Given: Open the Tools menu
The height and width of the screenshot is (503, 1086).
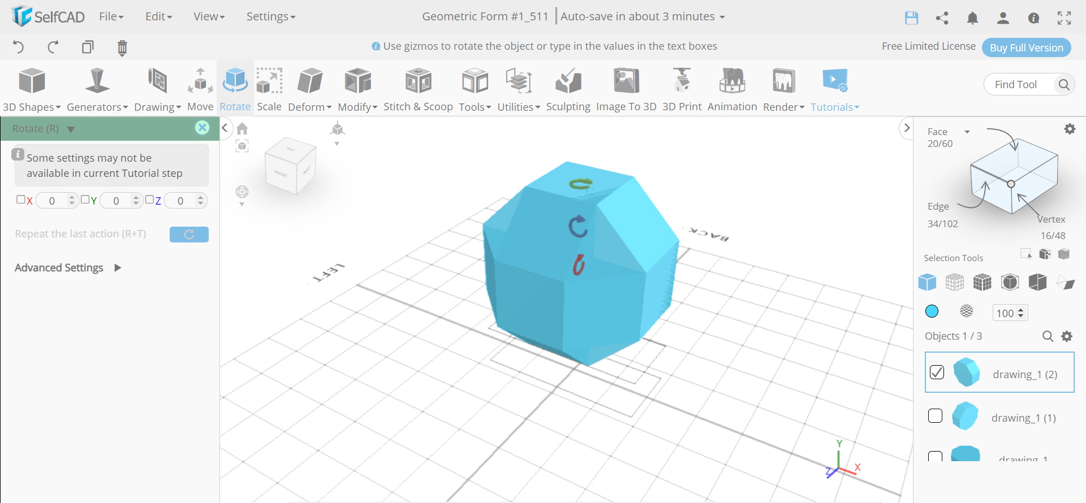Looking at the screenshot, I should (x=475, y=89).
